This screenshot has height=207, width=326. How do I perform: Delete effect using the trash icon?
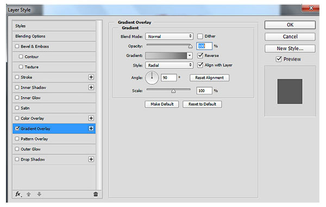[96, 195]
